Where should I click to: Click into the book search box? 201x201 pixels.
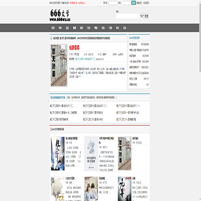(x=128, y=16)
